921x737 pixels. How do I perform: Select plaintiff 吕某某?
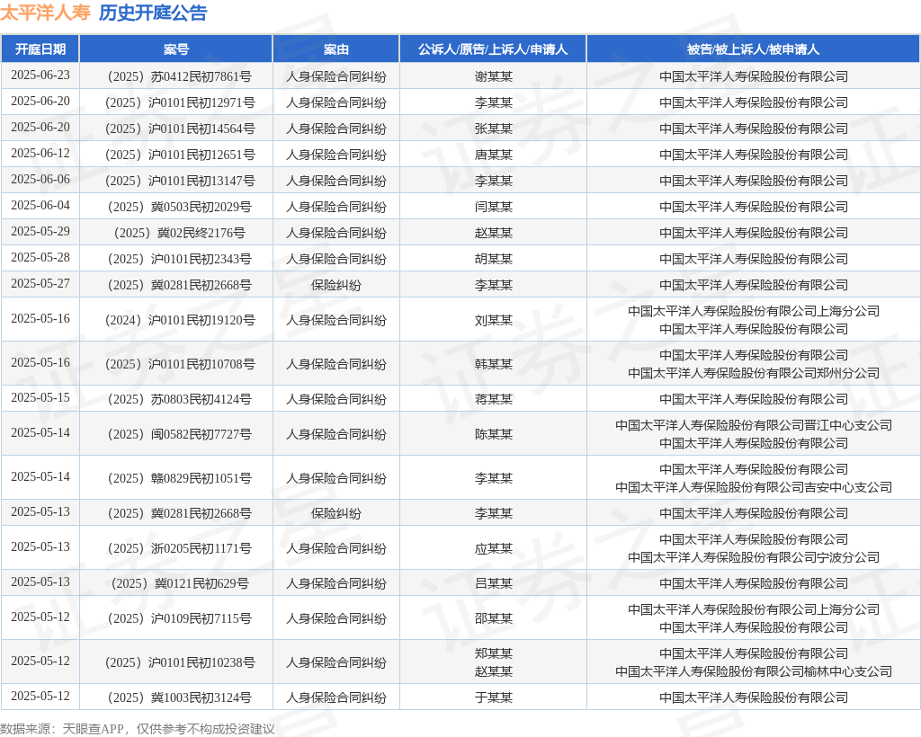coord(494,583)
